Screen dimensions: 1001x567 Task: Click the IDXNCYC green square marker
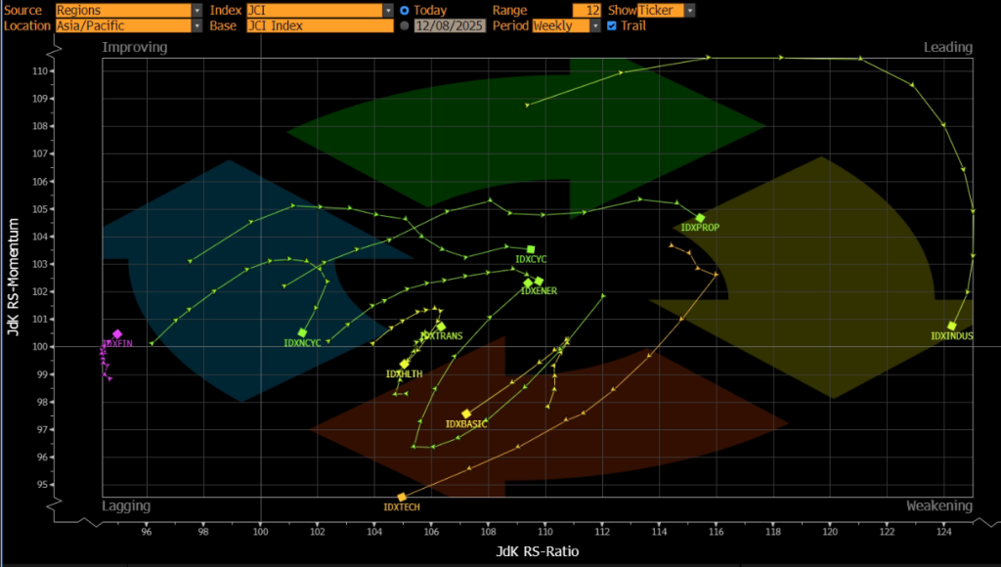(302, 332)
